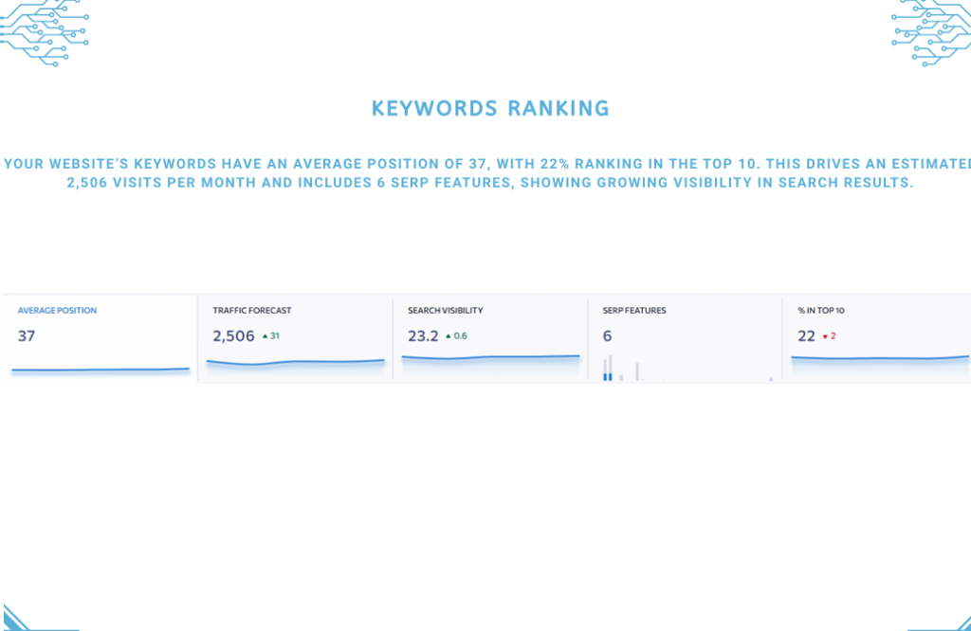
Task: Click the green up-arrow 0.6 change indicator
Action: pyautogui.click(x=456, y=336)
